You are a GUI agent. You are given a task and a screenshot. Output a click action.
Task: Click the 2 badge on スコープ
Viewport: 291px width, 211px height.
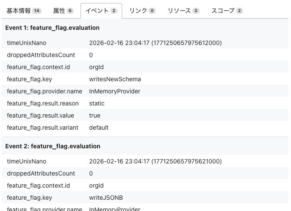tap(239, 11)
